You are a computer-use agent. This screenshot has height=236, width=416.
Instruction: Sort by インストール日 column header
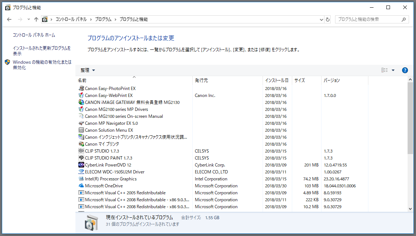point(276,80)
